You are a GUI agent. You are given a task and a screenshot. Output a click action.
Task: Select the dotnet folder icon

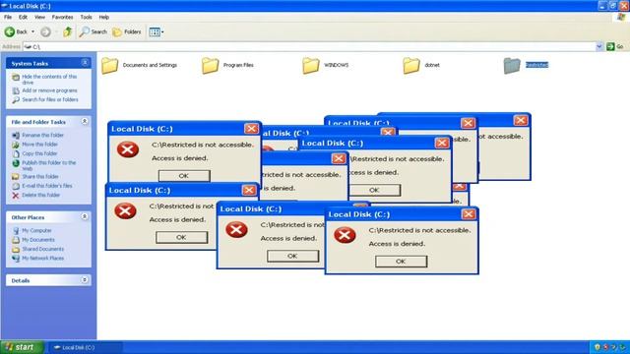coord(411,66)
